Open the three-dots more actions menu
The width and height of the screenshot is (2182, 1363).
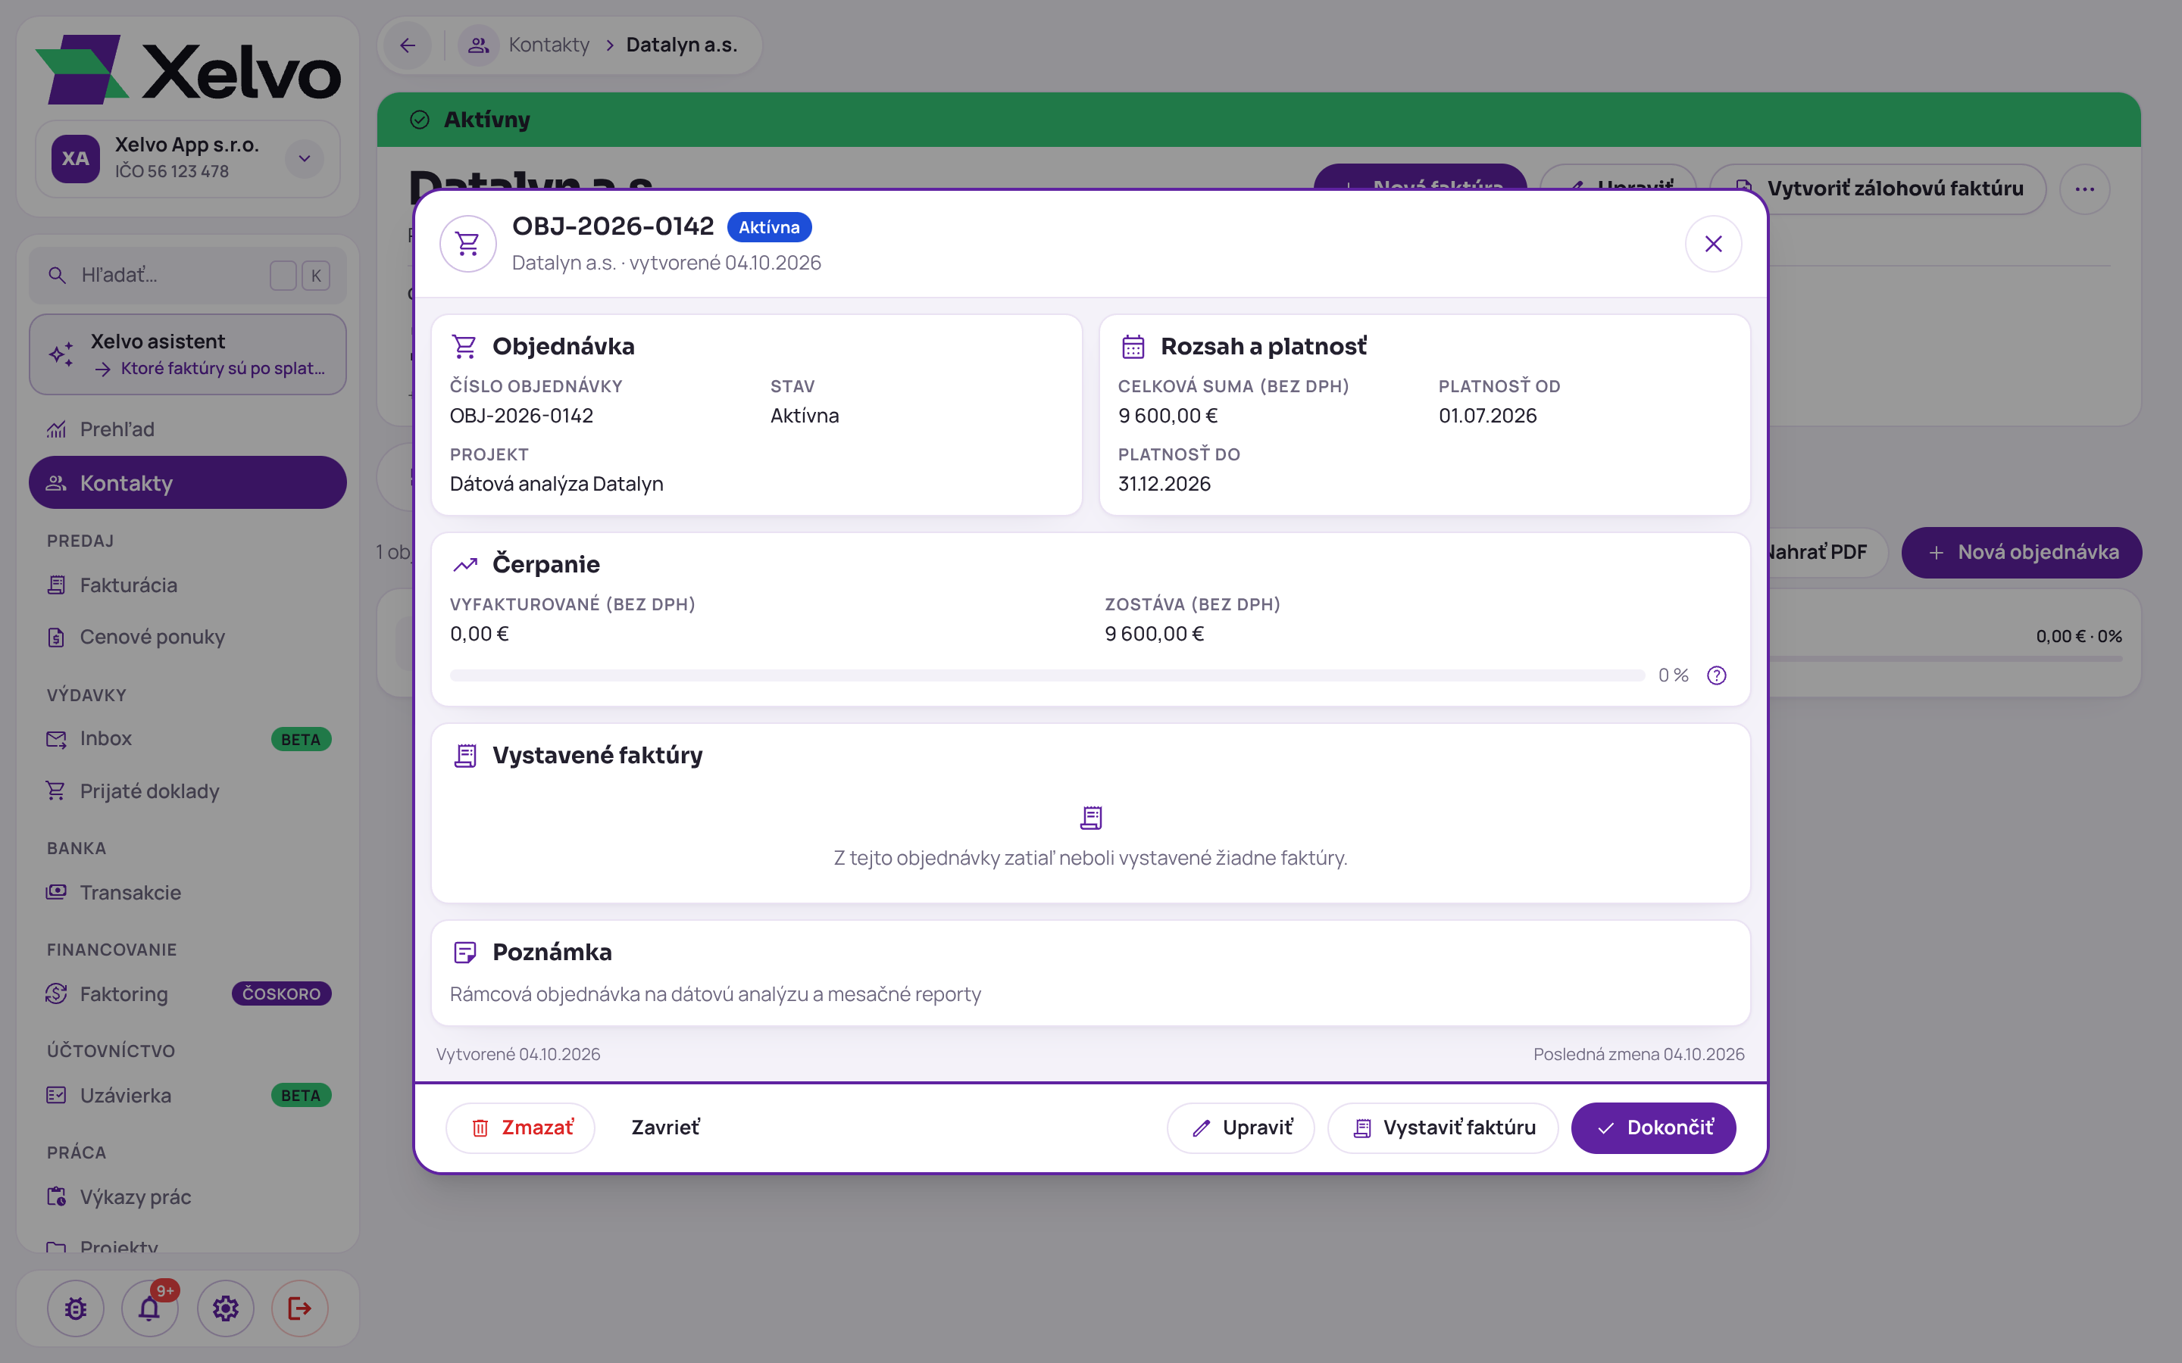2084,189
